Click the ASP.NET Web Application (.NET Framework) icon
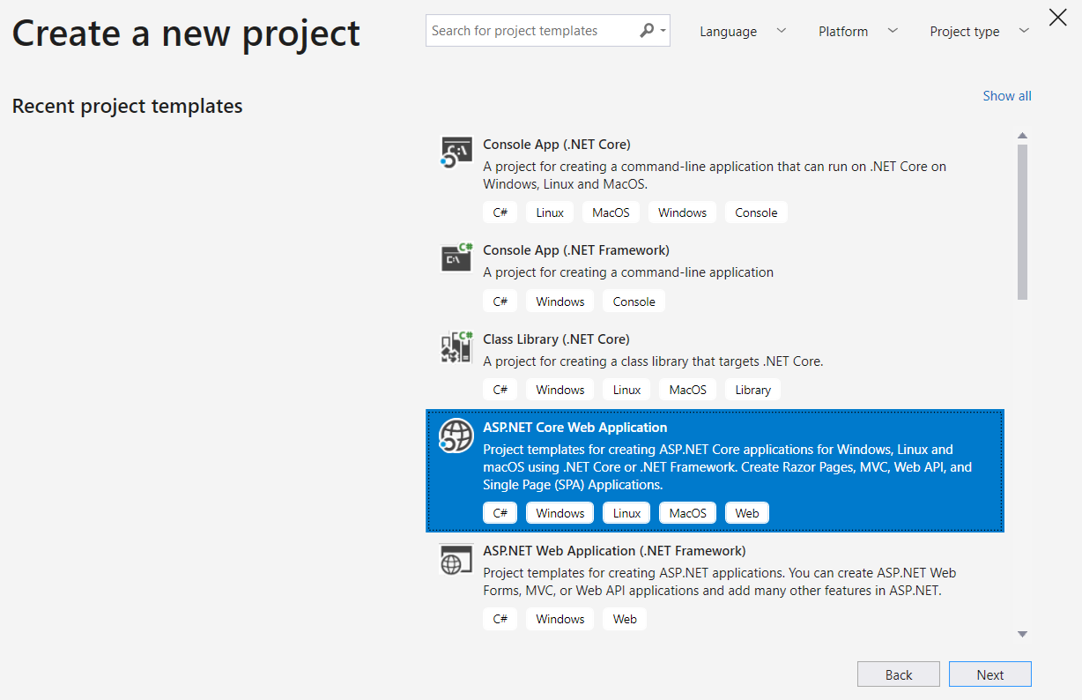1082x700 pixels. (x=456, y=559)
